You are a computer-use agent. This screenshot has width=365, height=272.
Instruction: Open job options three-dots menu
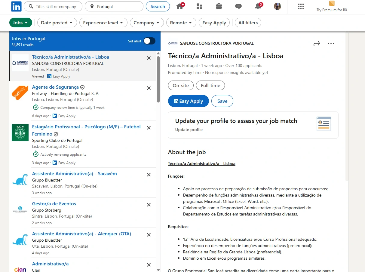tap(331, 44)
